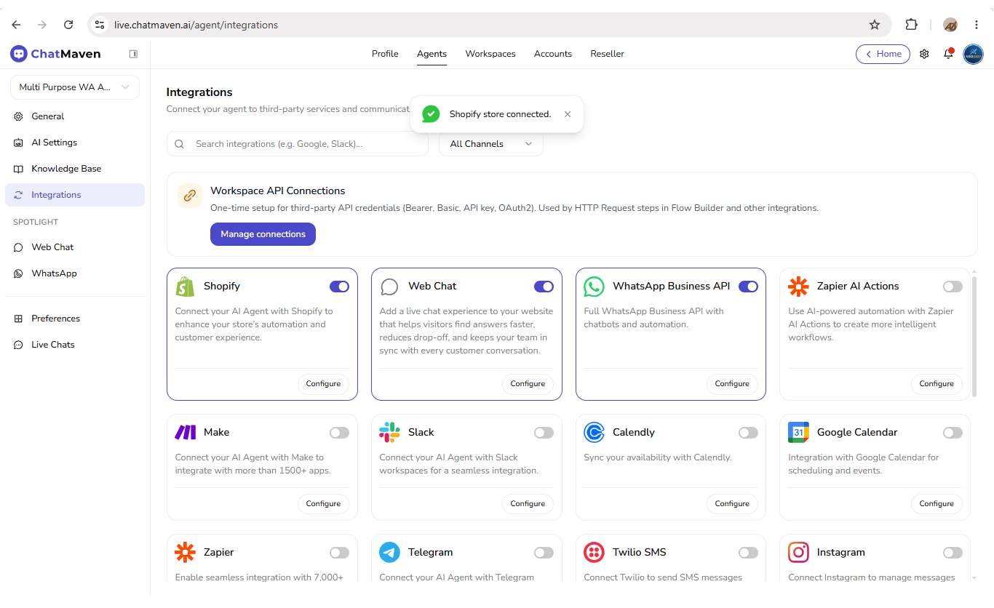Enable the Telegram toggle
This screenshot has height=608, width=994.
point(544,553)
